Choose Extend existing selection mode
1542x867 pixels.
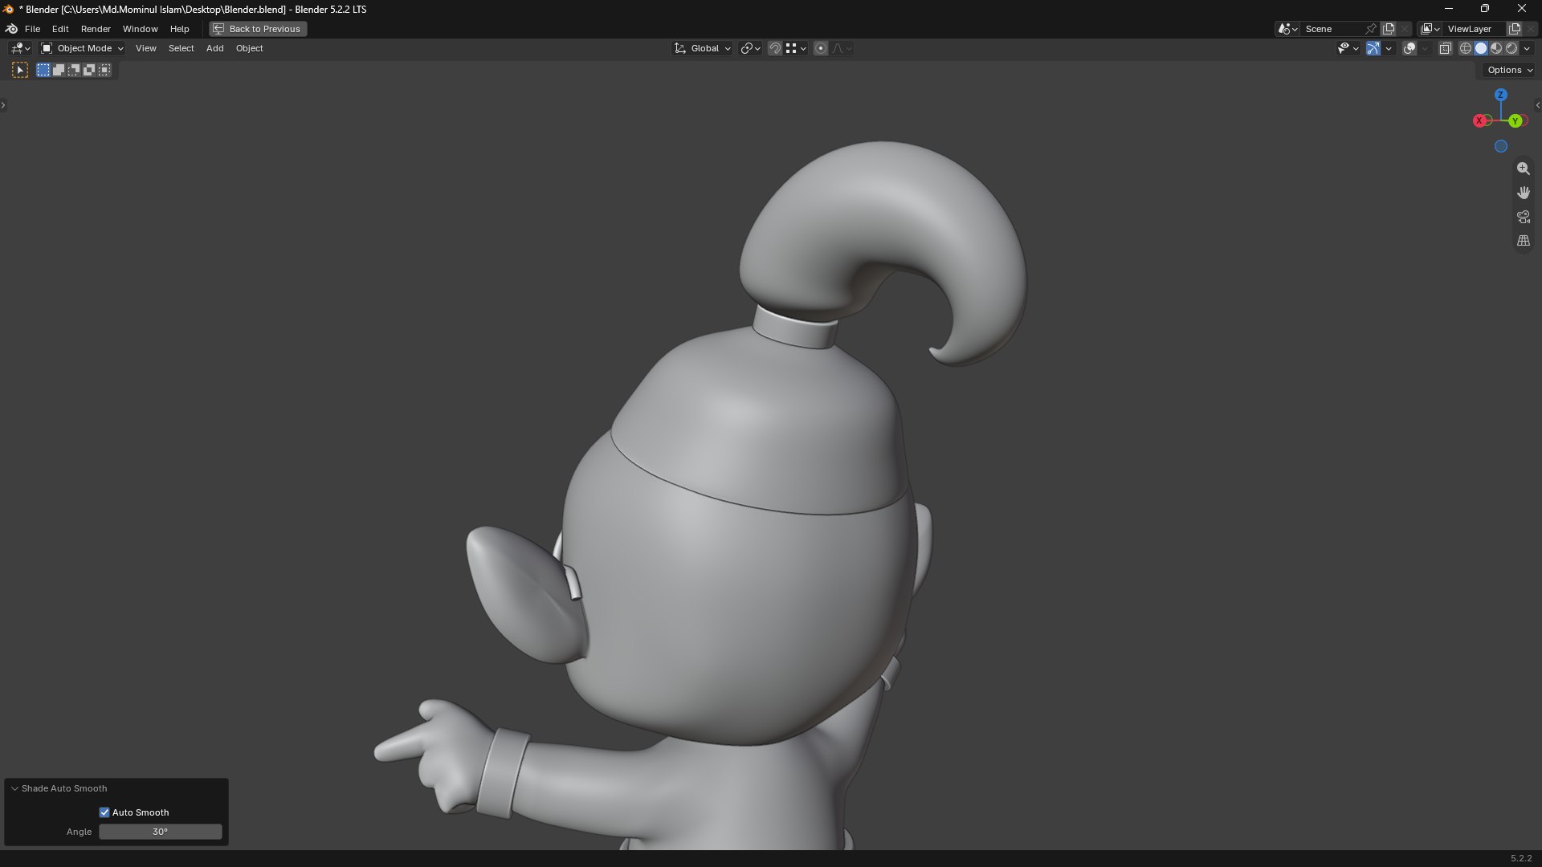click(x=59, y=70)
